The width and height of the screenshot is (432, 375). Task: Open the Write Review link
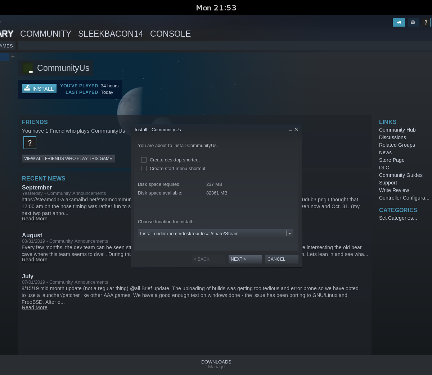coord(394,190)
